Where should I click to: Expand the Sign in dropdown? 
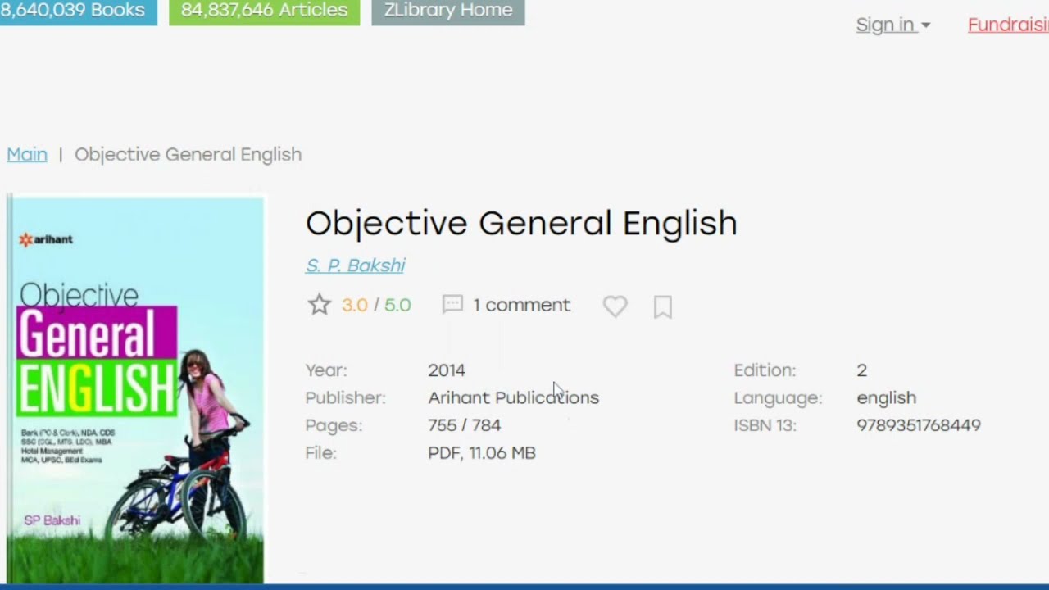pos(892,25)
